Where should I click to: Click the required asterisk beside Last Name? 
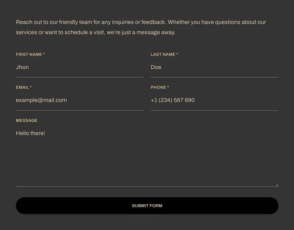177,54
